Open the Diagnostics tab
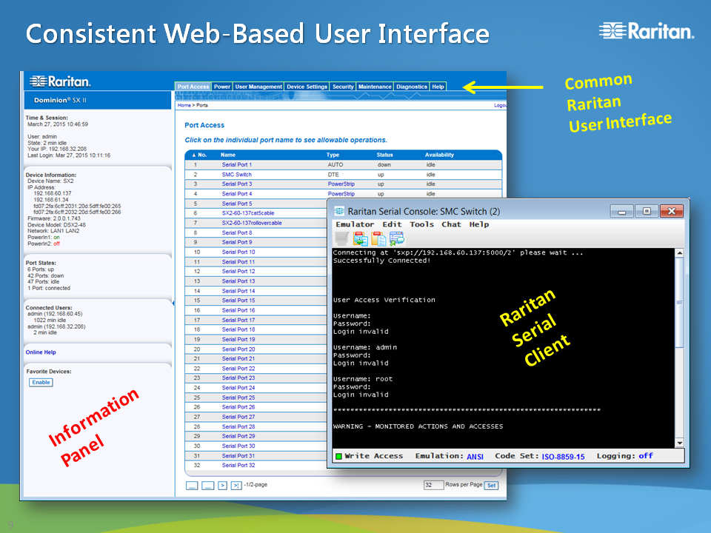 (x=411, y=87)
